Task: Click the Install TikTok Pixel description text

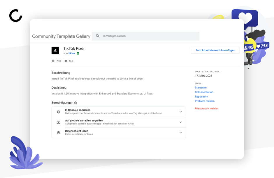Action: coord(97,79)
